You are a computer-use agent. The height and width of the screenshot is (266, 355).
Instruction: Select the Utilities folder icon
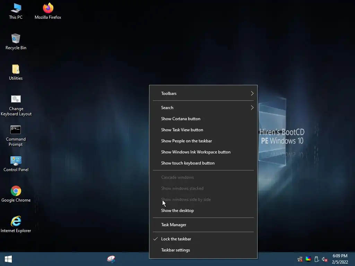click(16, 72)
